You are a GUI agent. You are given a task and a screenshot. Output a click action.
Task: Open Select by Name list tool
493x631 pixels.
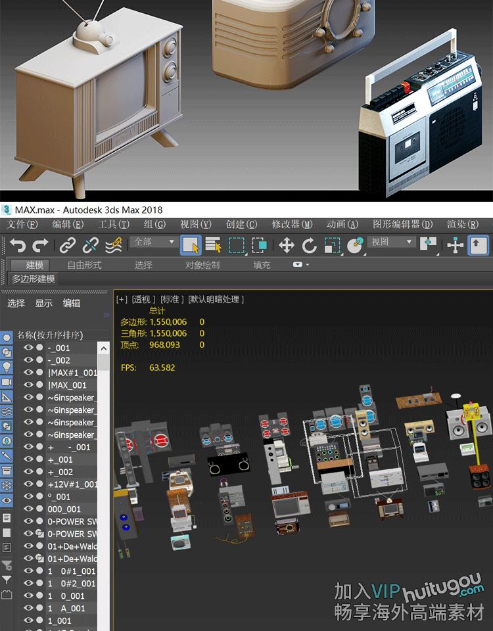click(214, 246)
